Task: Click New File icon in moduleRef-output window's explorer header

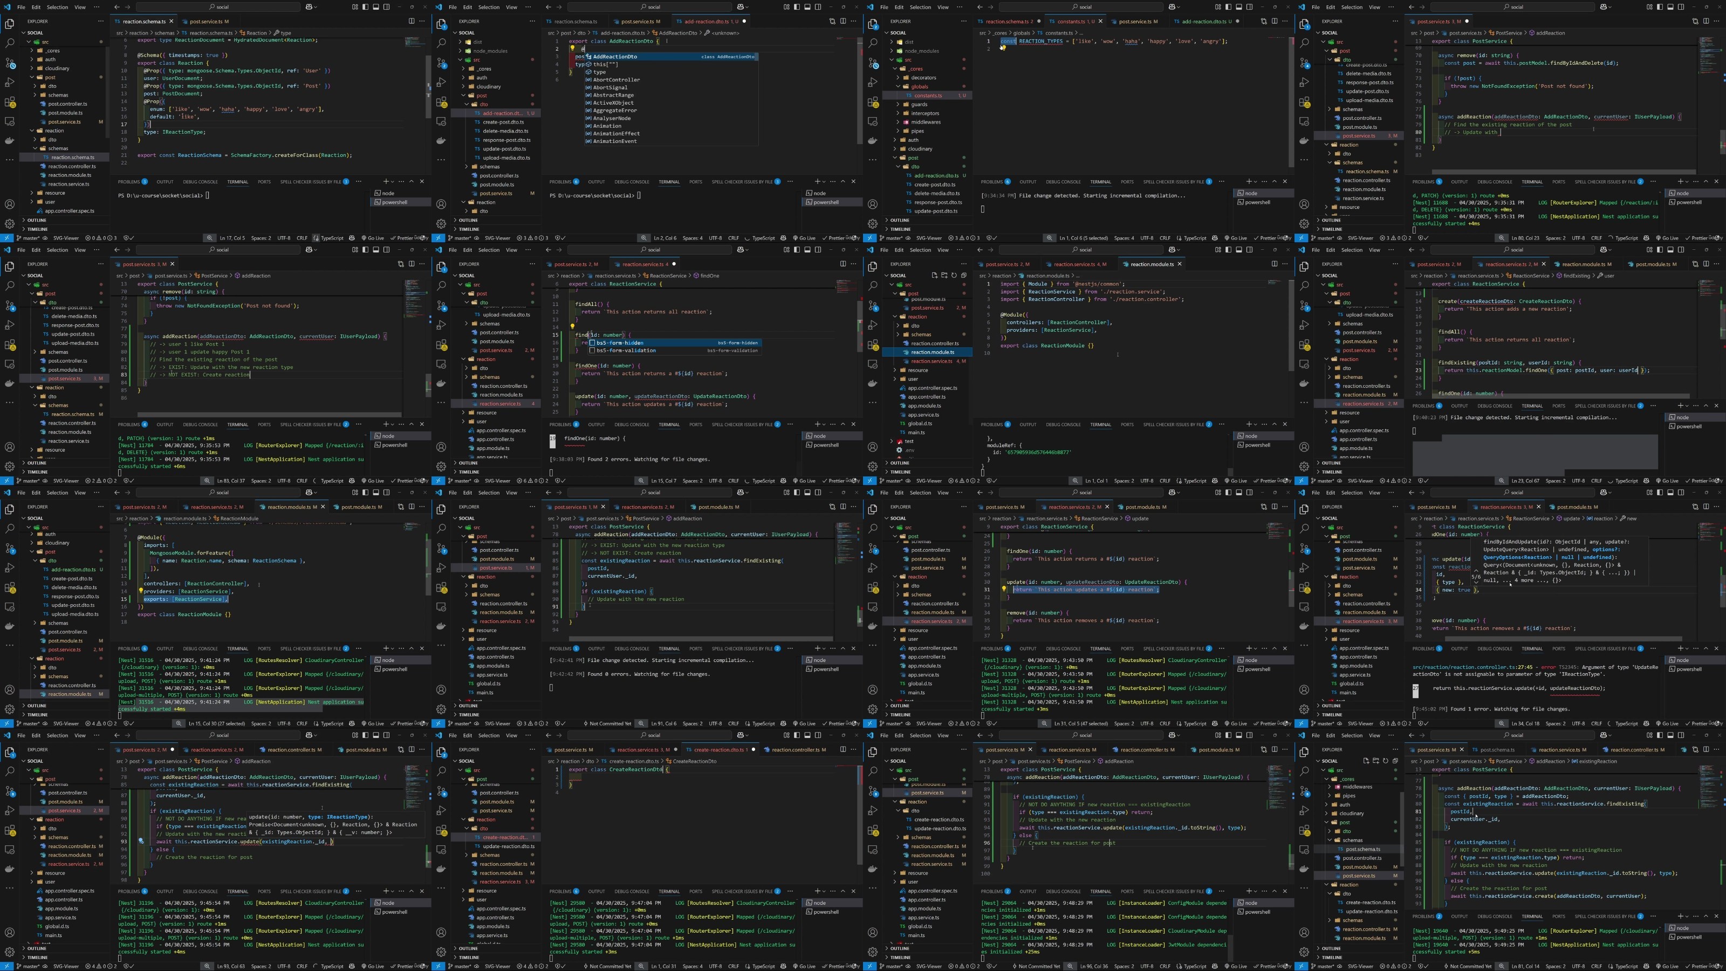Action: coord(934,276)
